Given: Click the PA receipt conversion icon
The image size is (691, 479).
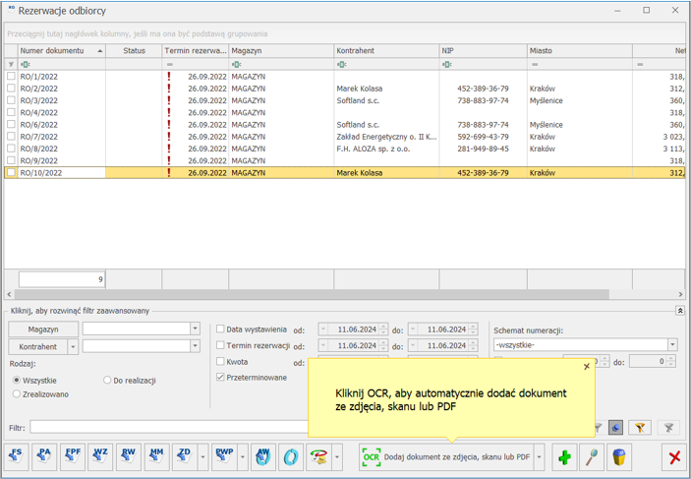Looking at the screenshot, I should [44, 456].
